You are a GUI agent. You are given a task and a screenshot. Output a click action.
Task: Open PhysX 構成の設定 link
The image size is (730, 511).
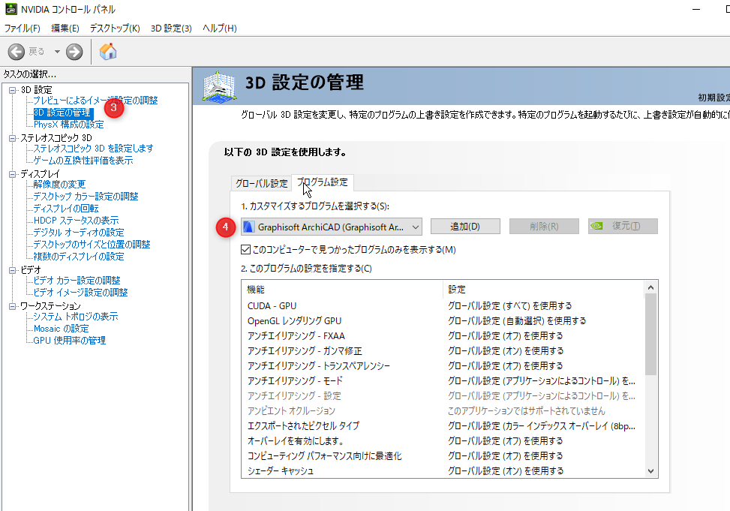(68, 125)
